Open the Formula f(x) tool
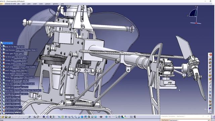The image size is (215, 121). (35, 117)
